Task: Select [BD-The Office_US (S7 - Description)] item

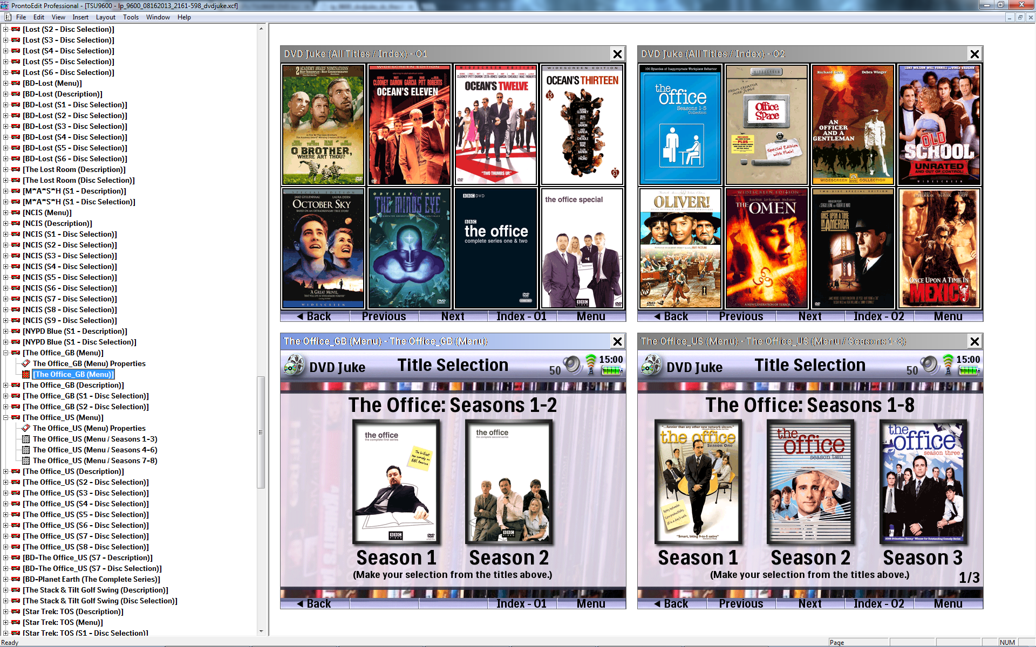Action: pyautogui.click(x=87, y=557)
